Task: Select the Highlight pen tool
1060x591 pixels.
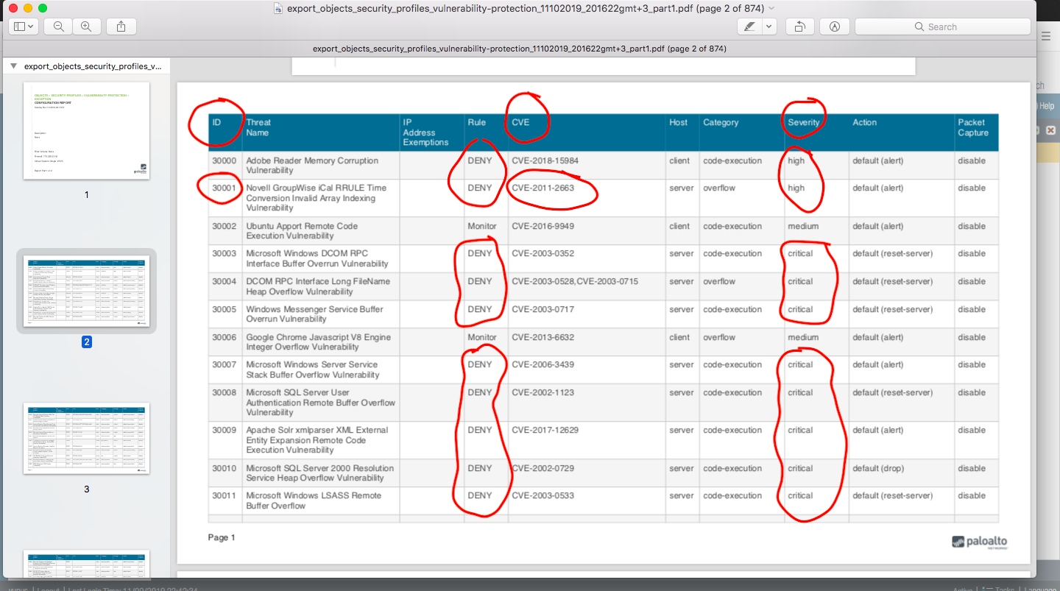Action: (749, 26)
